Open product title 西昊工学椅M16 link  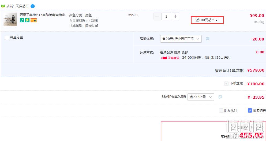pyautogui.click(x=44, y=15)
